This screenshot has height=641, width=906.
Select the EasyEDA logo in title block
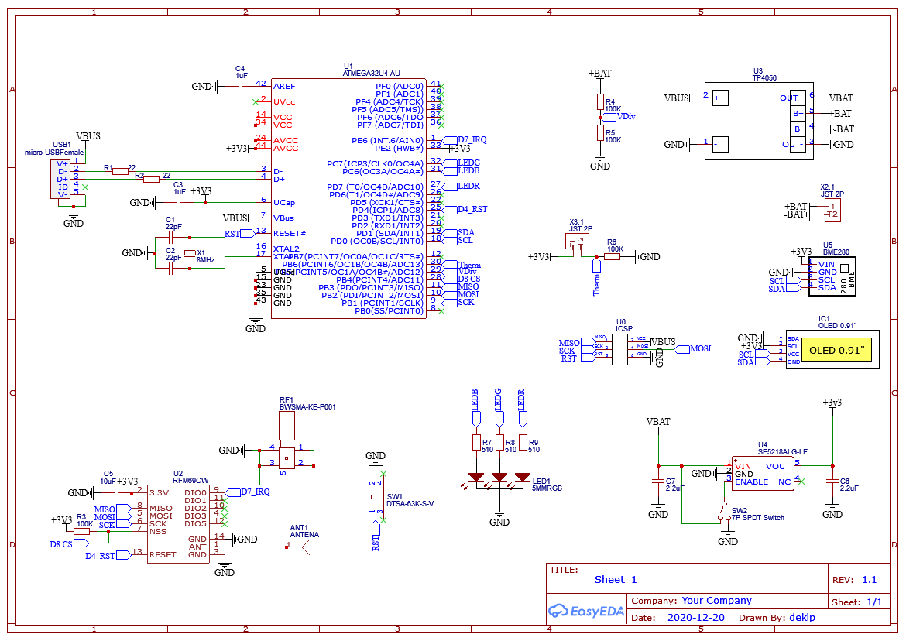point(586,611)
